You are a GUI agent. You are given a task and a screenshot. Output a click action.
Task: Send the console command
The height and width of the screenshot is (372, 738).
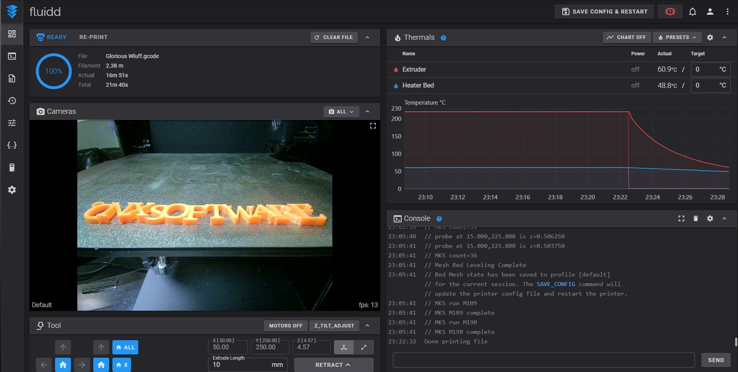tap(716, 360)
